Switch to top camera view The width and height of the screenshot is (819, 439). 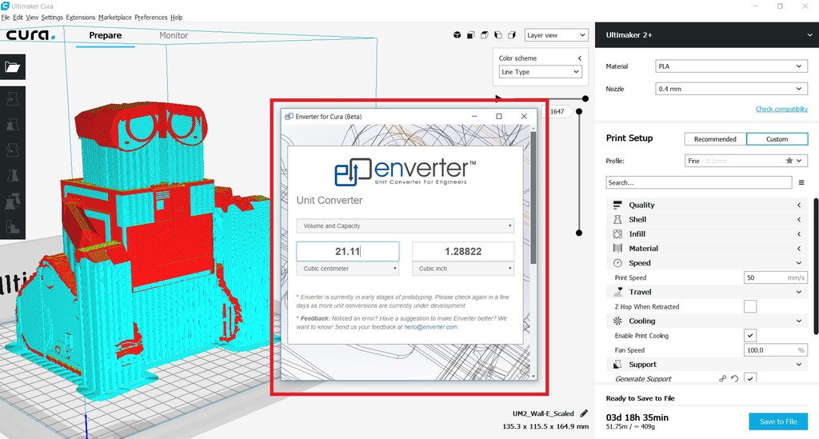tap(484, 35)
